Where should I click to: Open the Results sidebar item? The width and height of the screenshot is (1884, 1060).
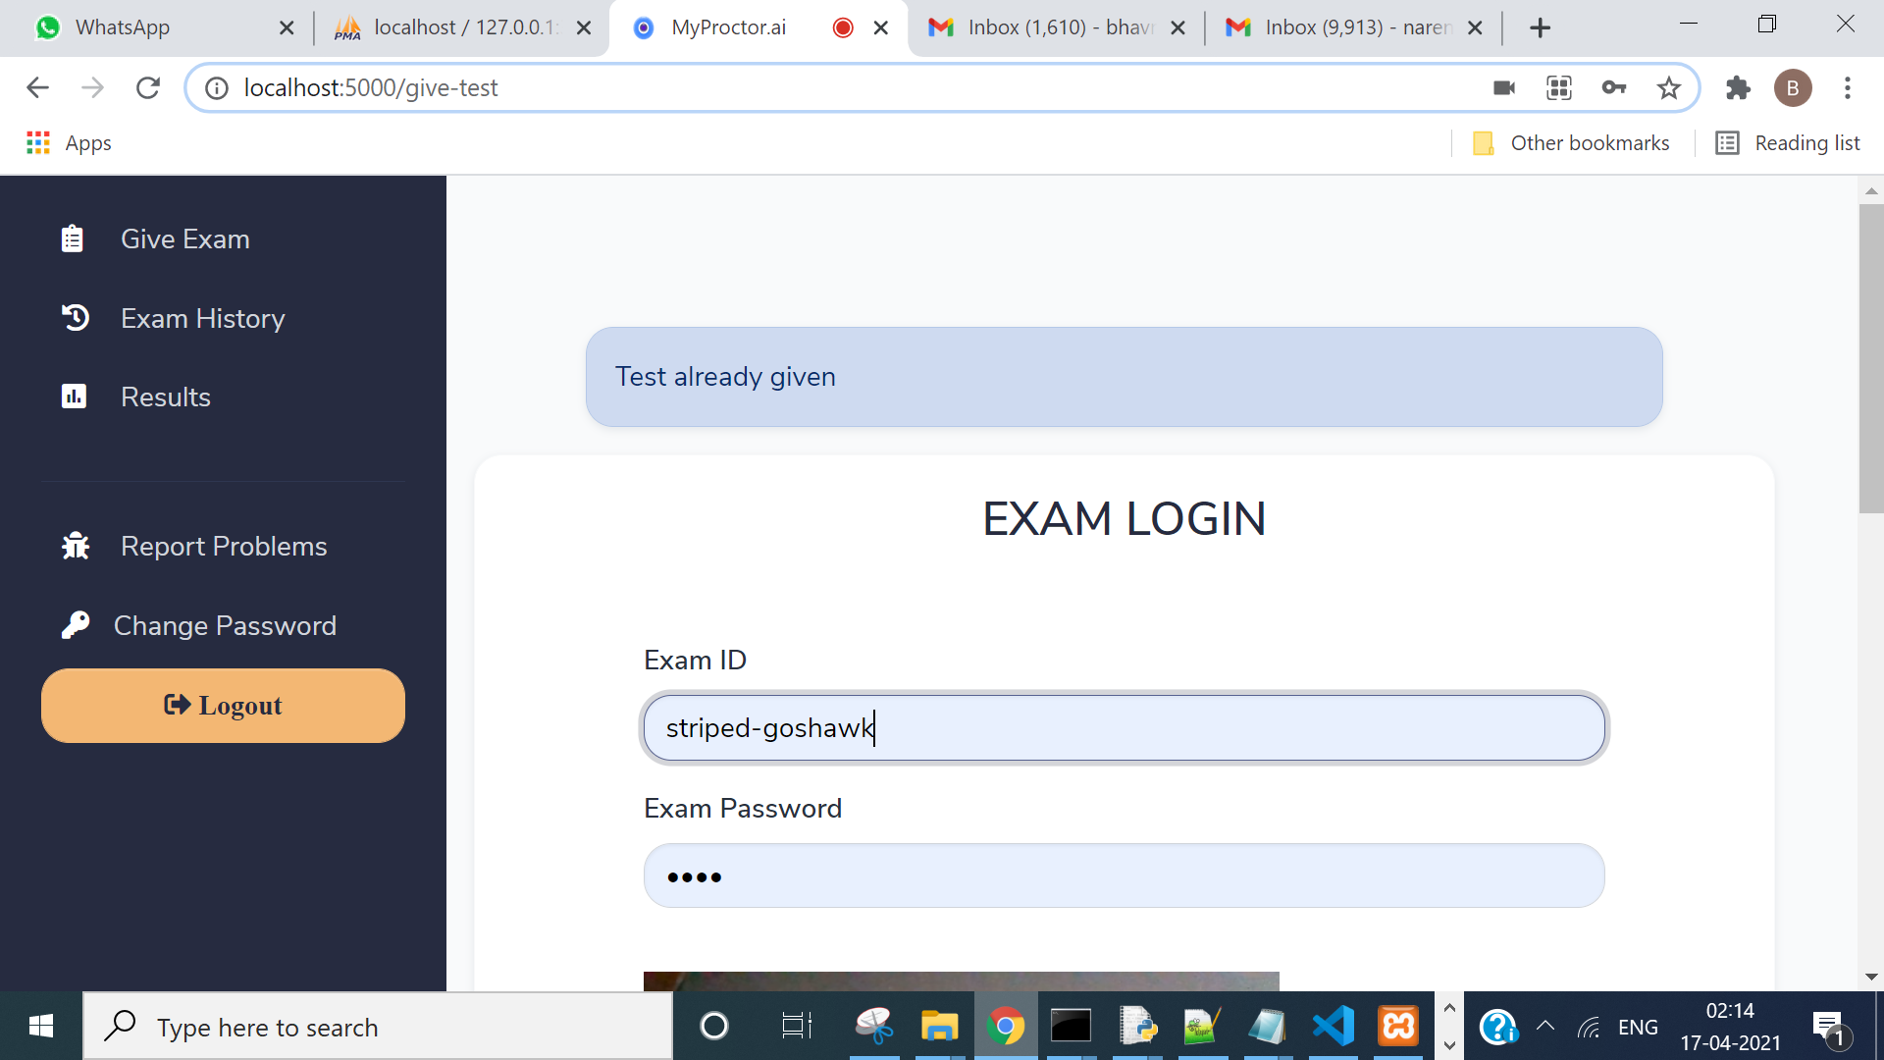pyautogui.click(x=165, y=397)
